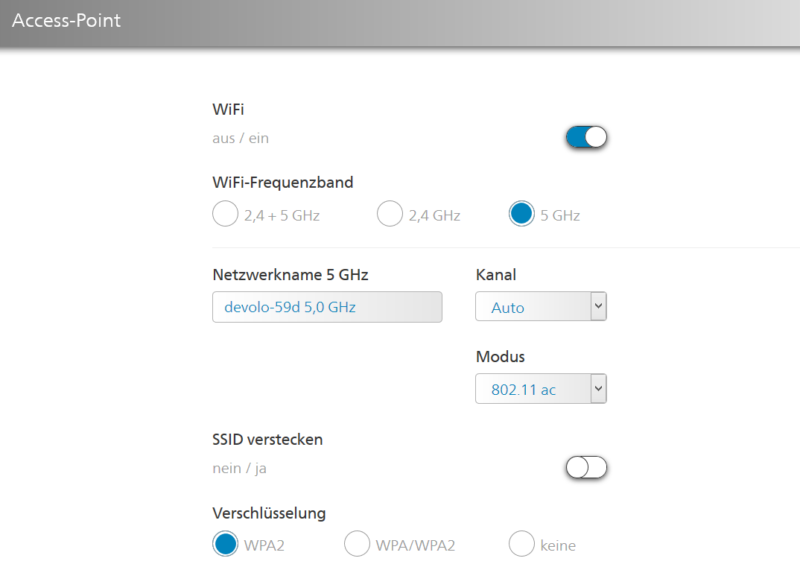800x564 pixels.
Task: Click the WiFi section heading
Action: pyautogui.click(x=228, y=110)
